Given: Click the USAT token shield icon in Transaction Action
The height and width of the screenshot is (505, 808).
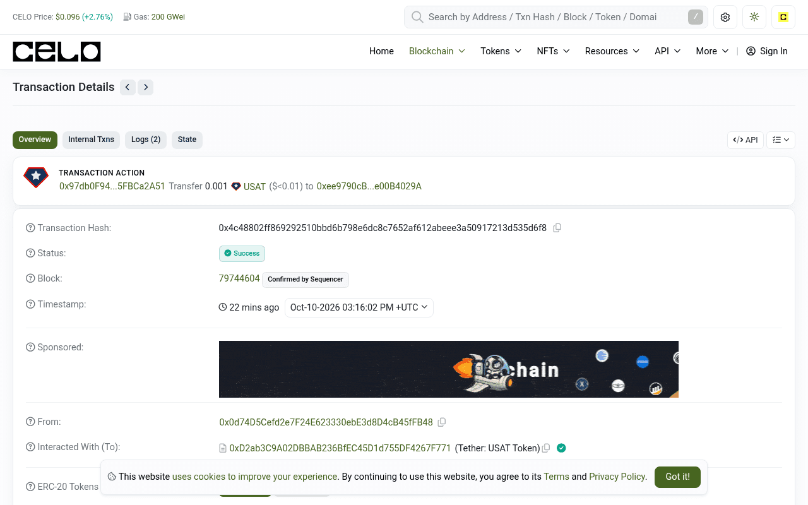Looking at the screenshot, I should (236, 186).
